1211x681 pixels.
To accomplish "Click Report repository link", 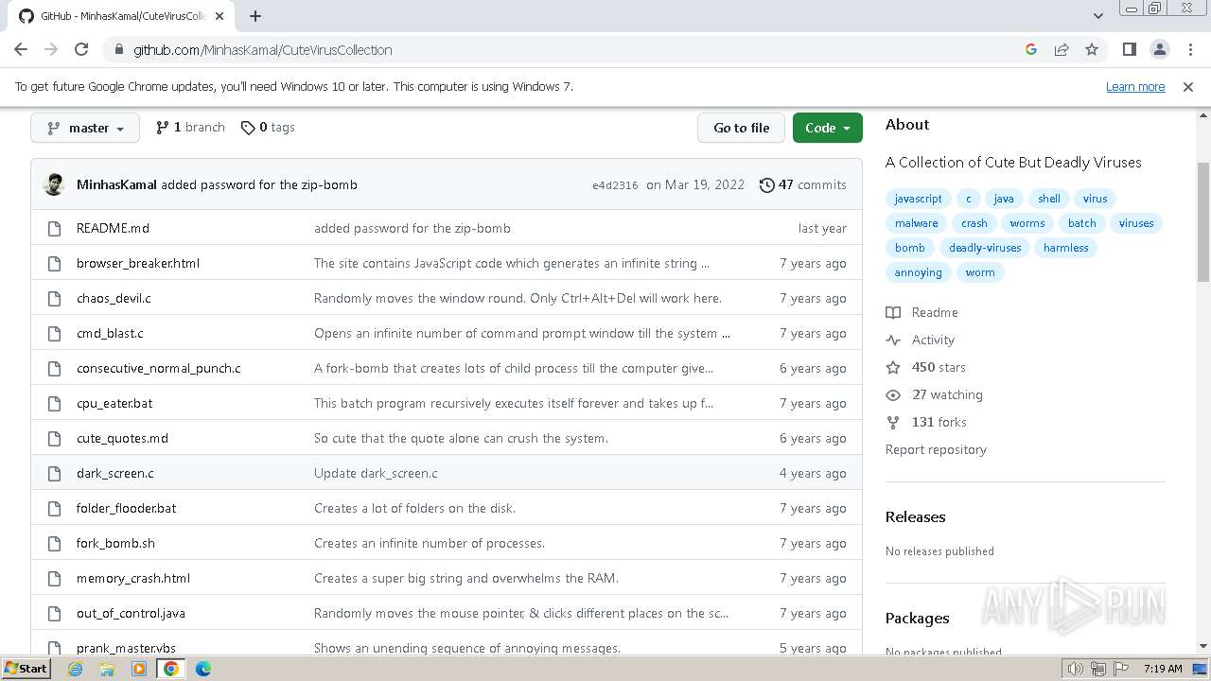I will 936,449.
